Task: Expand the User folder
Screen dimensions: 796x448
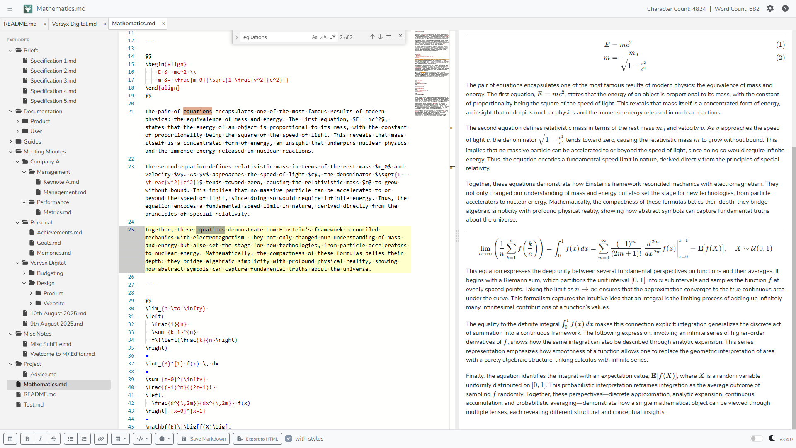Action: pos(17,131)
